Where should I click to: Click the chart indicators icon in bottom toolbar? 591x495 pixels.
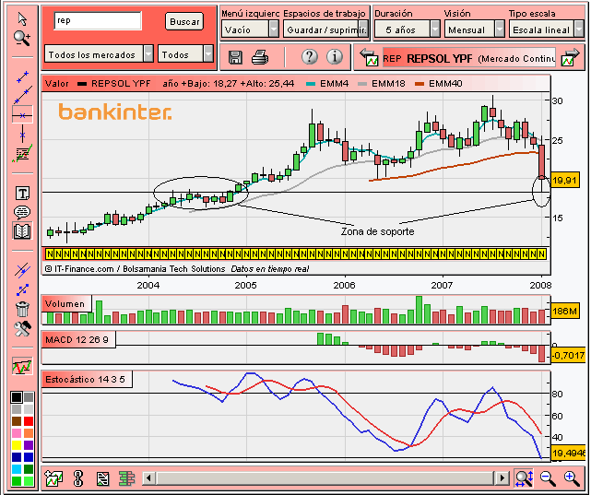(x=53, y=478)
